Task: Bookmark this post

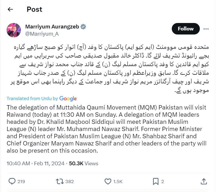Action: pos(156,181)
